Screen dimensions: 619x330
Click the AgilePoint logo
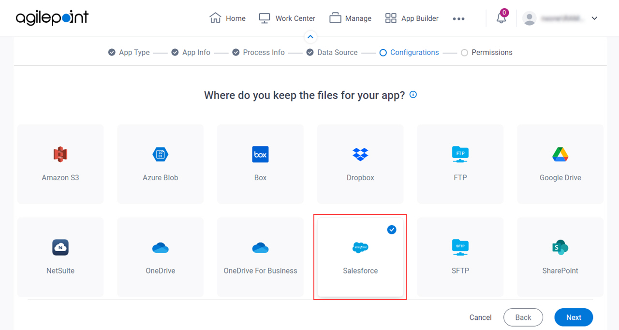pyautogui.click(x=52, y=18)
